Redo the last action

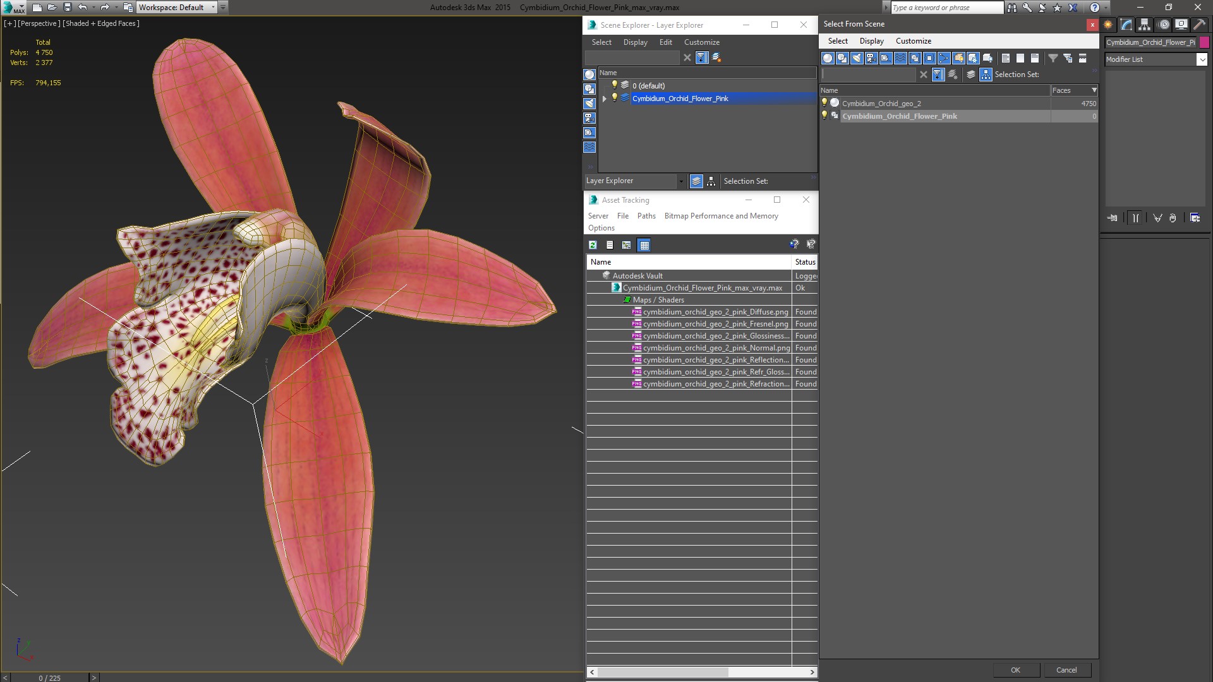pyautogui.click(x=105, y=8)
